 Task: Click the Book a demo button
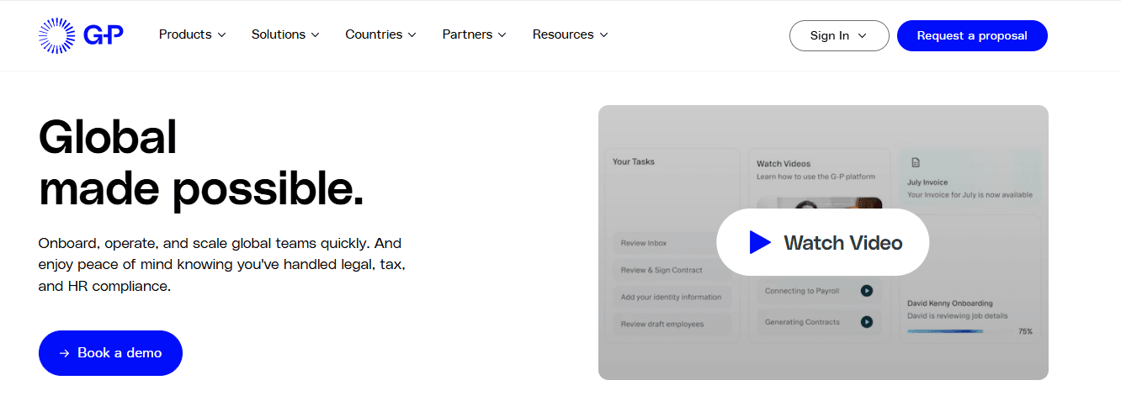110,353
